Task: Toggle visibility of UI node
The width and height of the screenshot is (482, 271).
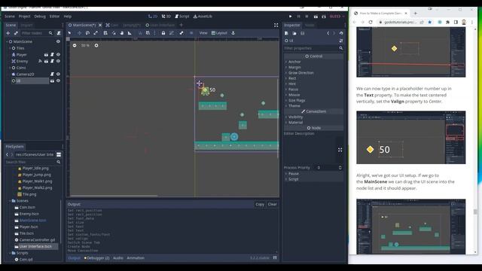Action: 58,81
